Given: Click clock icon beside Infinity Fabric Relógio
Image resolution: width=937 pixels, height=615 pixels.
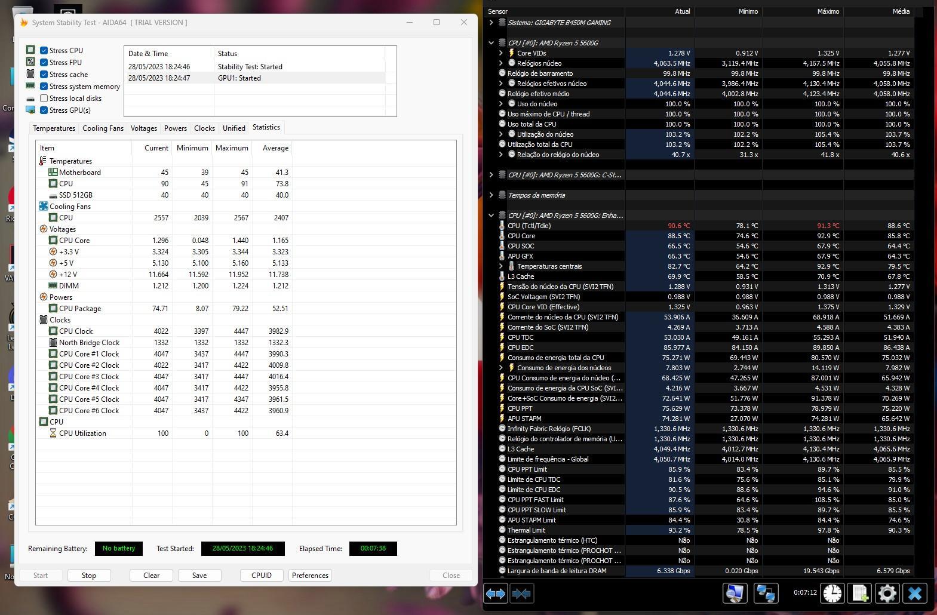Looking at the screenshot, I should pos(502,429).
